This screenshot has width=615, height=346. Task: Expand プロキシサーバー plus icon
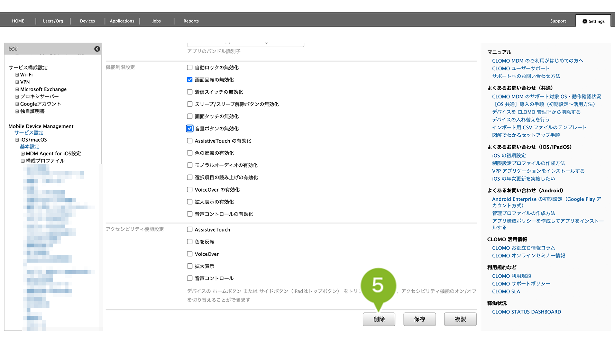coord(17,97)
